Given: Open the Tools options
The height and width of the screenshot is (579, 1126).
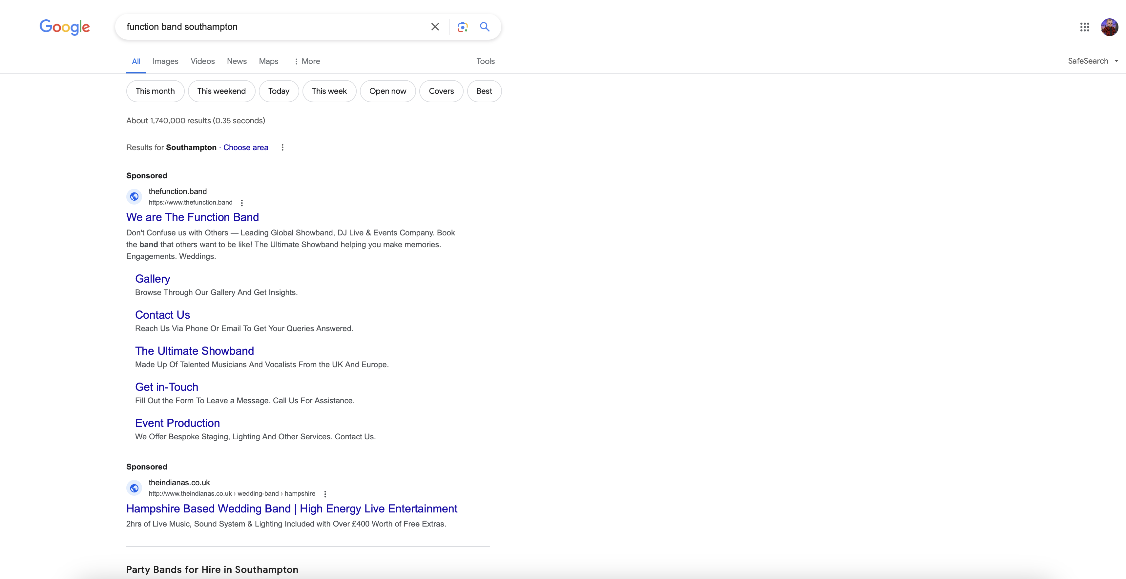Looking at the screenshot, I should click(485, 61).
